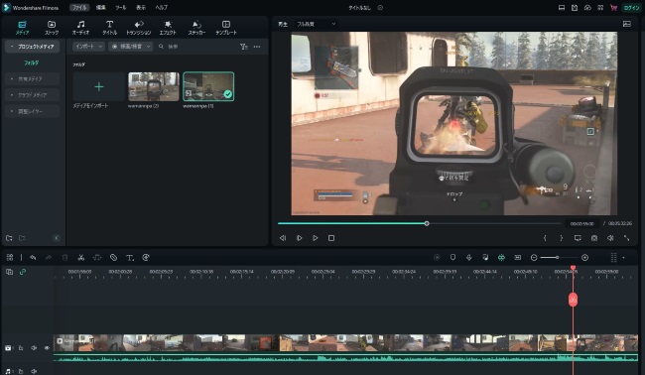Add text with the timeline Text tool
Screen dimensions: 645x375
tap(130, 257)
